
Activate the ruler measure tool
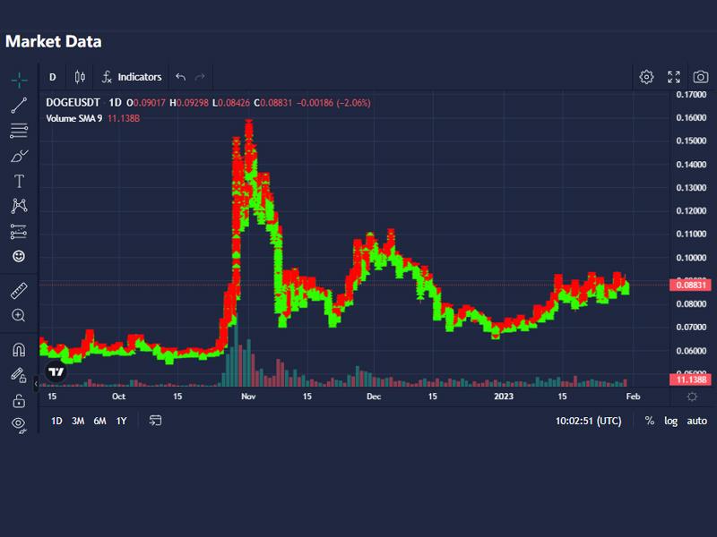(19, 291)
